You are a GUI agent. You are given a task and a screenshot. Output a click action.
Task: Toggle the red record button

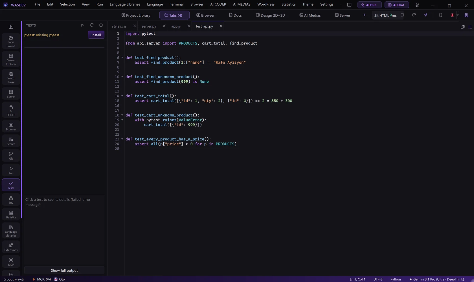[452, 15]
